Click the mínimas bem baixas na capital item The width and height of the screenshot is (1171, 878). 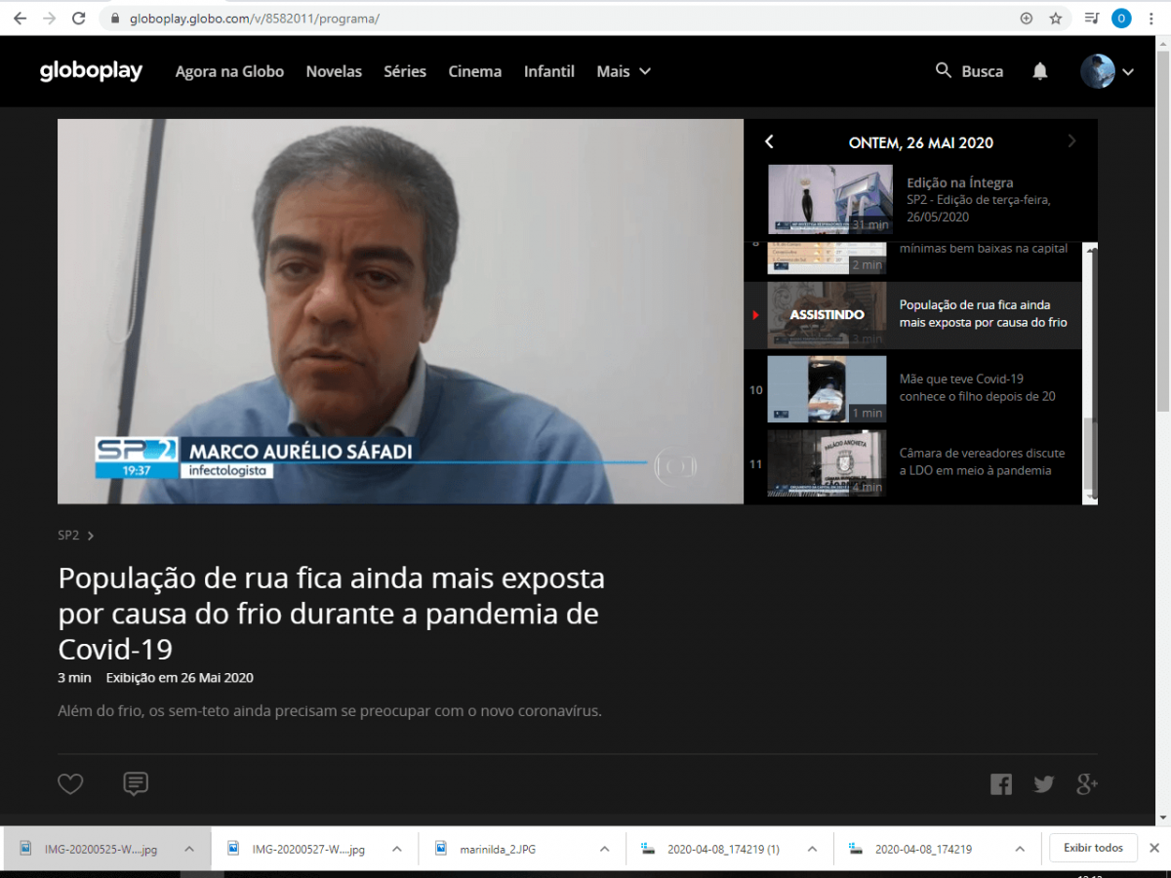[x=984, y=249]
